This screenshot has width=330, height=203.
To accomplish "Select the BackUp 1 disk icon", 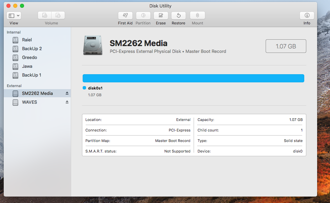I will coord(15,75).
